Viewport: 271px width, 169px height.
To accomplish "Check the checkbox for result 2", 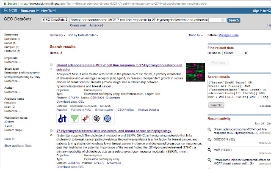I will pyautogui.click(x=51, y=131).
